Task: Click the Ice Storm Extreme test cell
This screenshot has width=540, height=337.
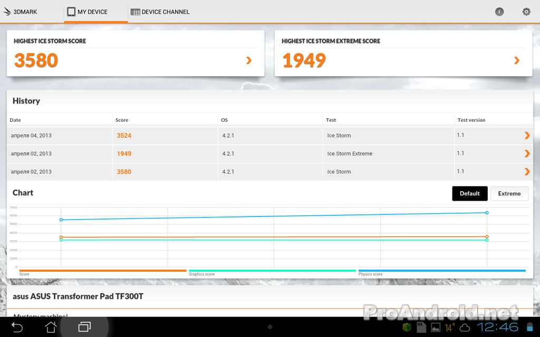Action: (350, 154)
